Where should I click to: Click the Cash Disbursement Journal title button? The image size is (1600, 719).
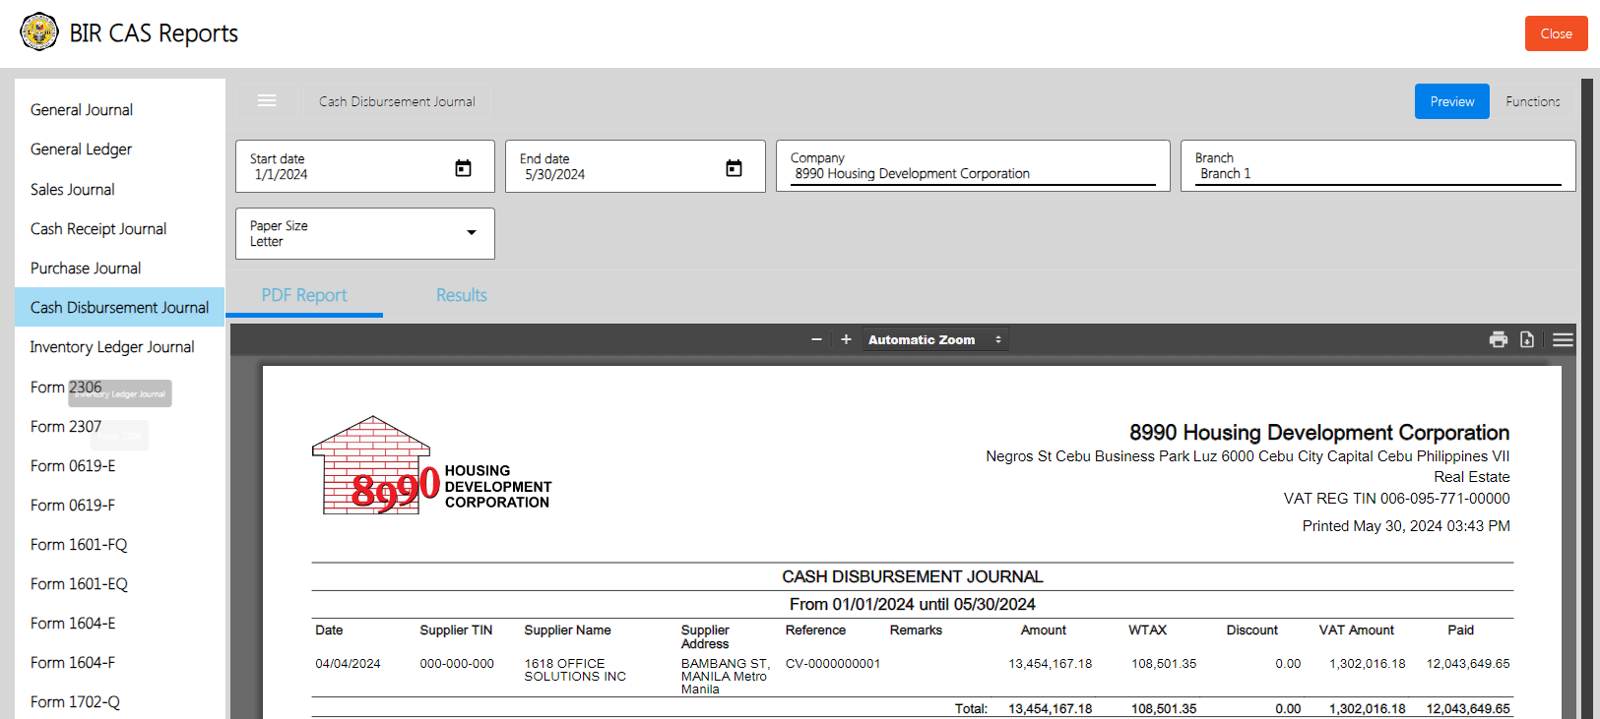[397, 101]
